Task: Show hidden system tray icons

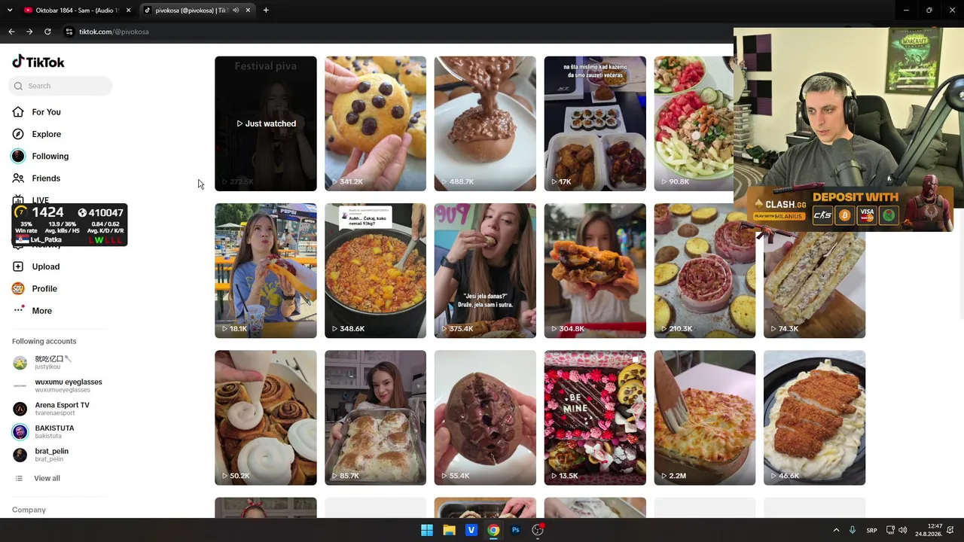Action: [836, 530]
